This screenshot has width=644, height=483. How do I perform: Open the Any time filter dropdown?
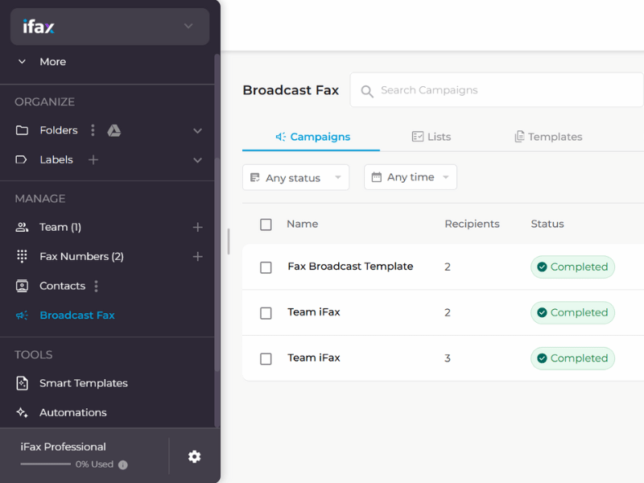(410, 177)
